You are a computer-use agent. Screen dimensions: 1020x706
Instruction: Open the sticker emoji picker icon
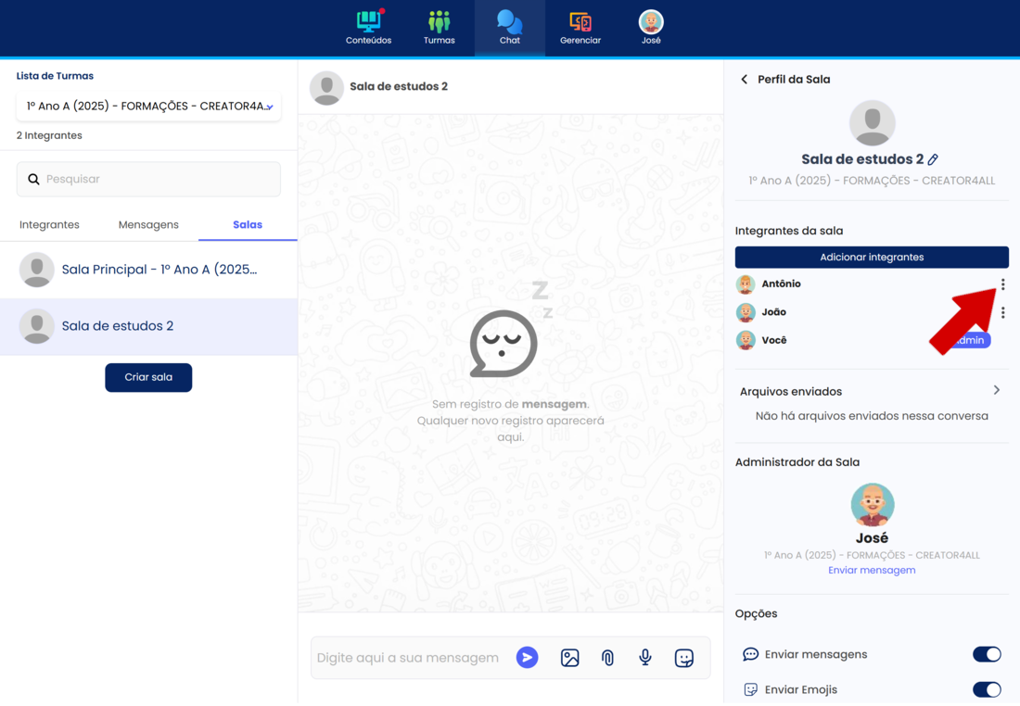684,658
